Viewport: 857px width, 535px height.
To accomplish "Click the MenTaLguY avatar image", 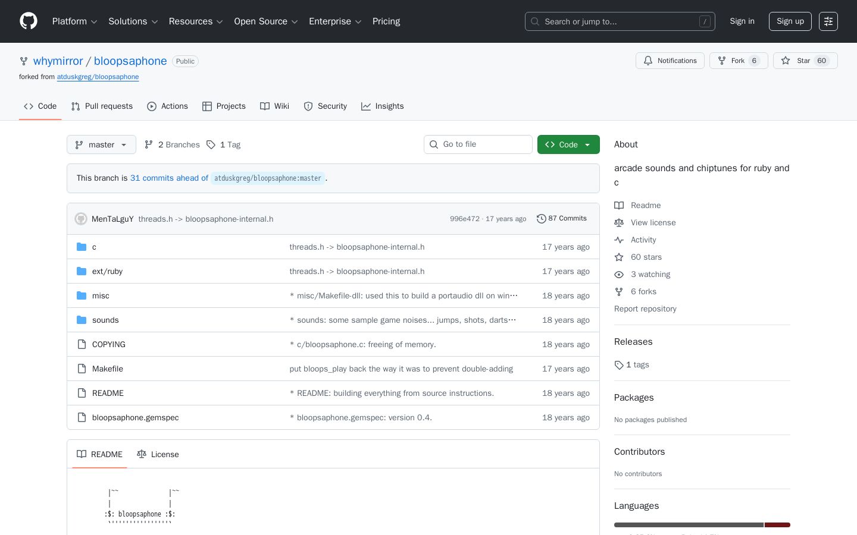I will coord(81,219).
